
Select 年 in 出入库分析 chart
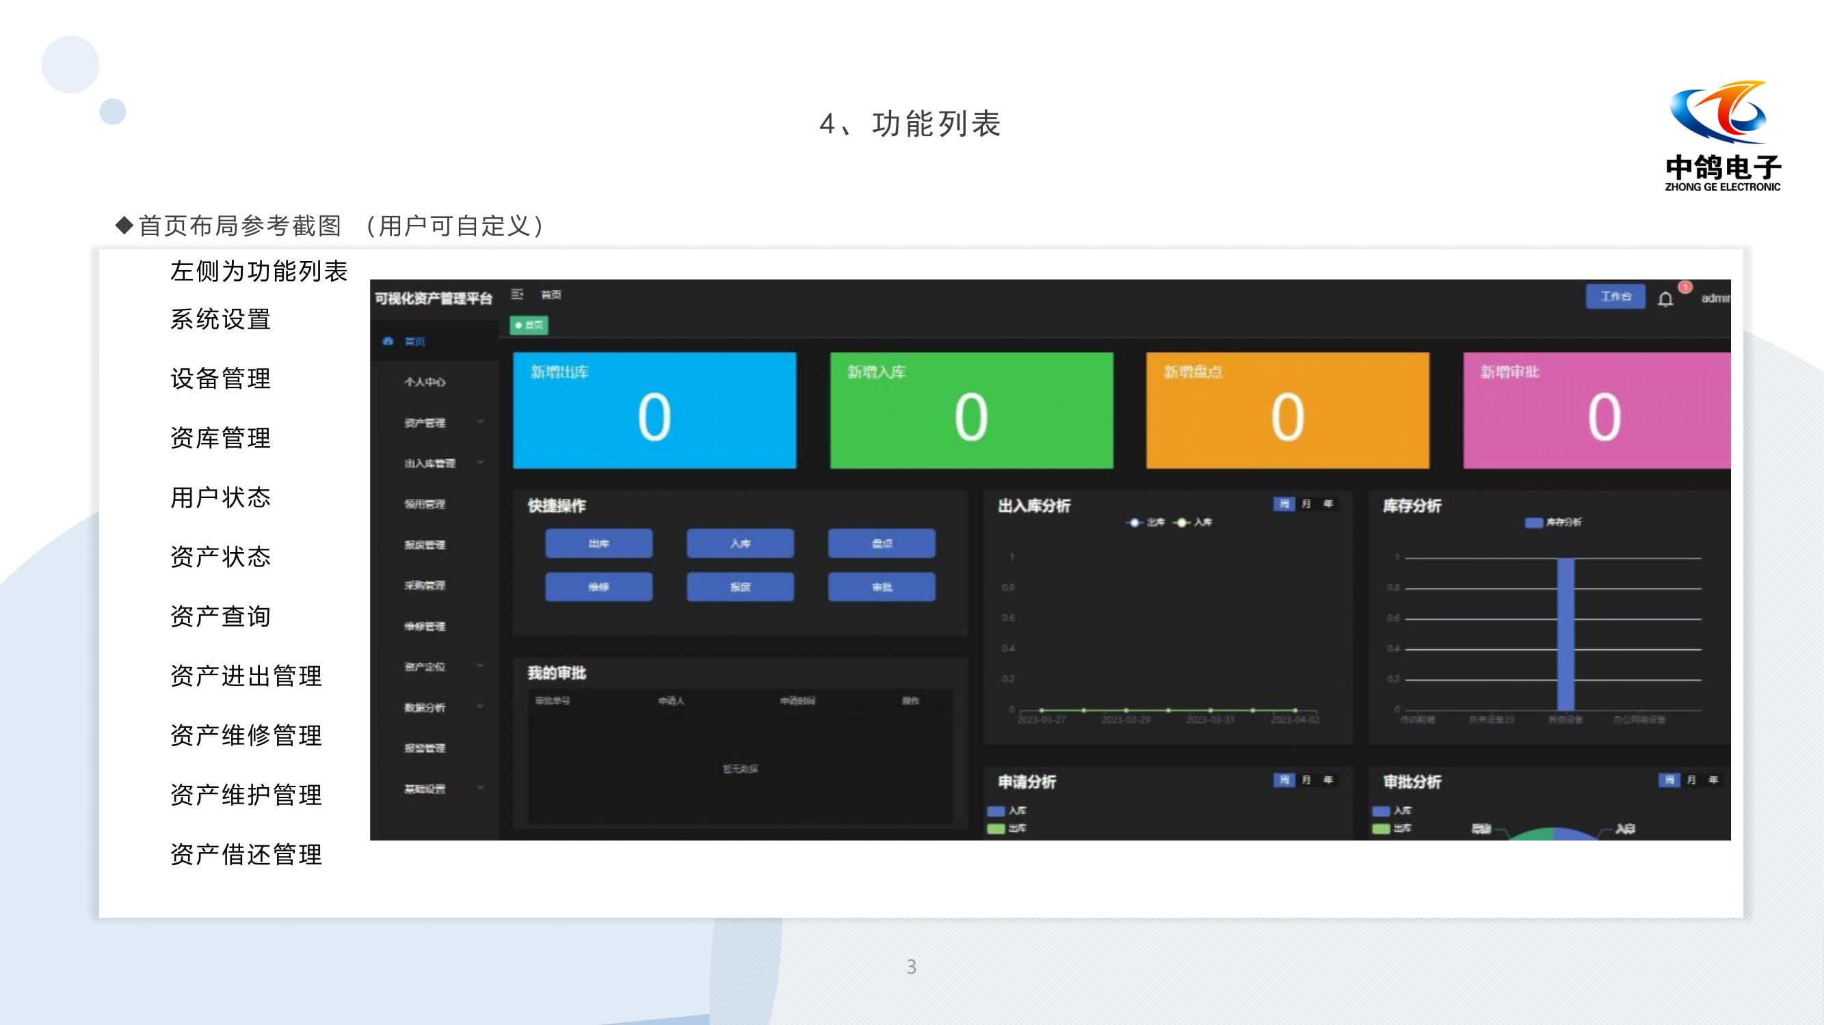[x=1327, y=504]
